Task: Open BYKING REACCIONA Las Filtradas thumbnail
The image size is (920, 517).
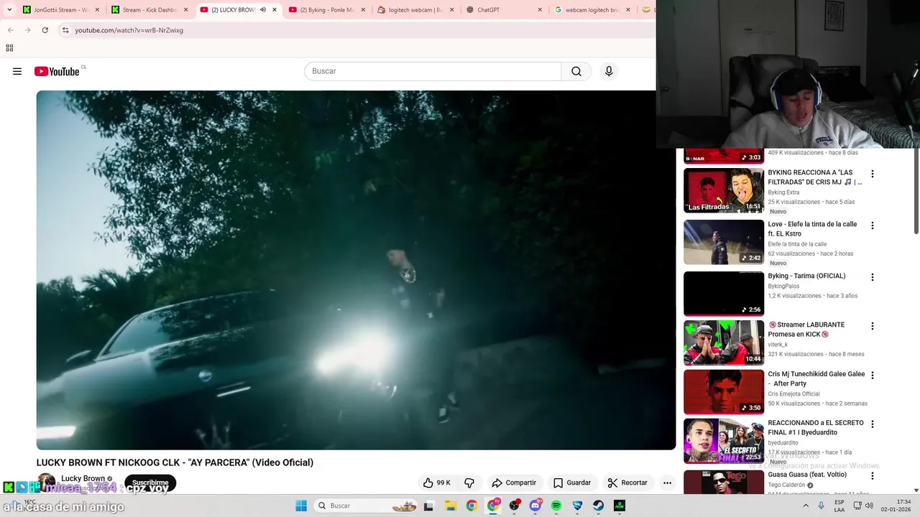Action: click(724, 190)
